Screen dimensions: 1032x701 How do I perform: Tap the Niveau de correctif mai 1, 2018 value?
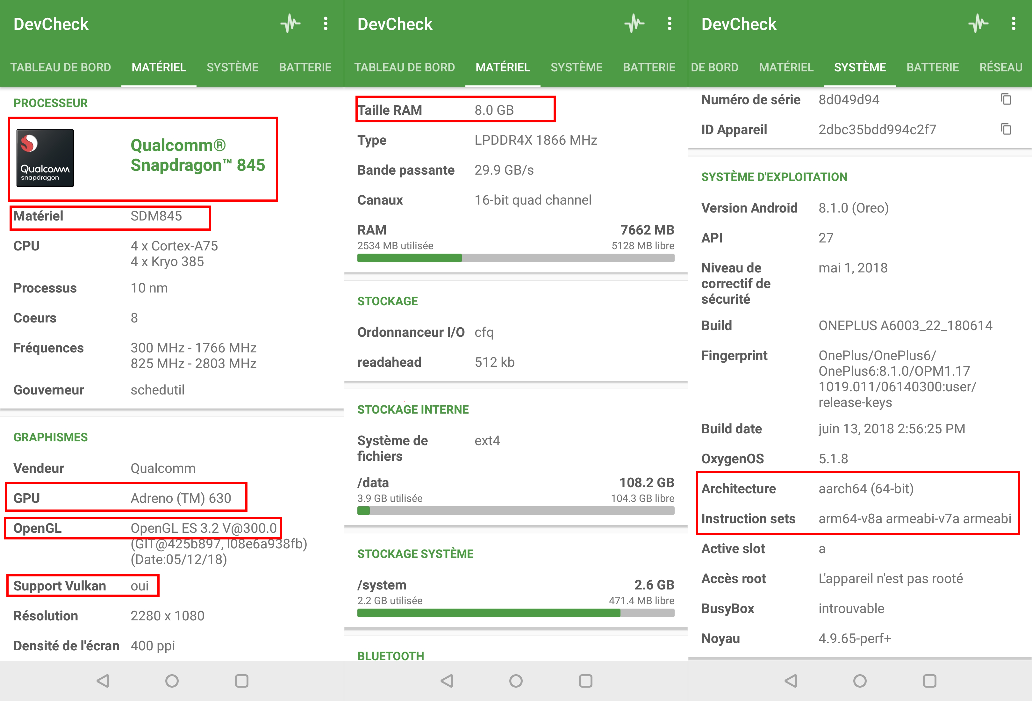click(x=853, y=268)
